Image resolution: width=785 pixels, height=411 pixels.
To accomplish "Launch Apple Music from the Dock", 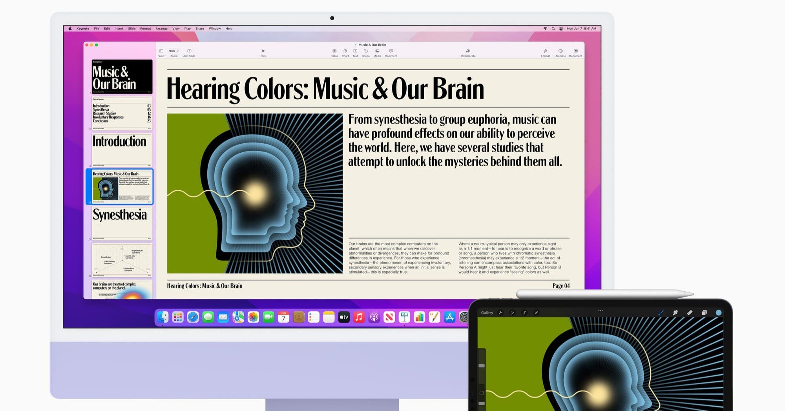I will 359,317.
